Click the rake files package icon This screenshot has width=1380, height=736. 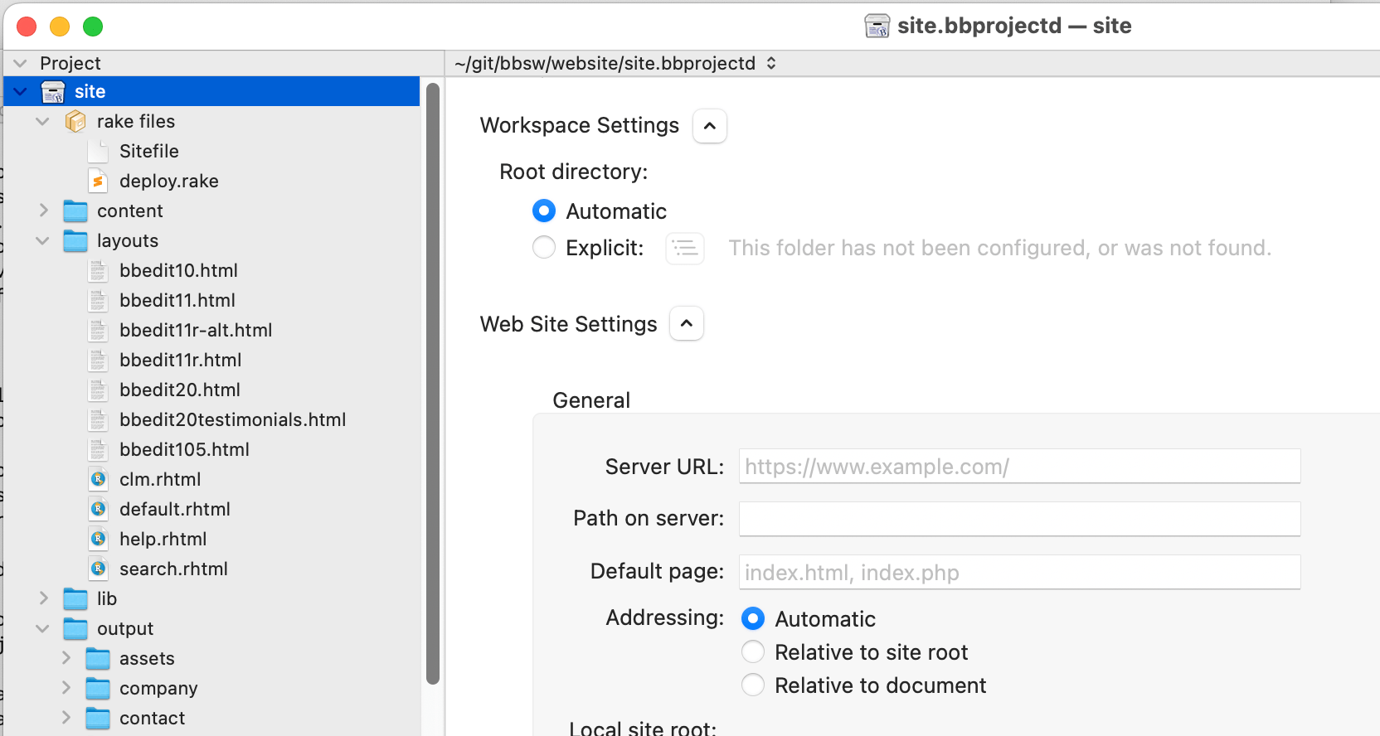(x=75, y=122)
